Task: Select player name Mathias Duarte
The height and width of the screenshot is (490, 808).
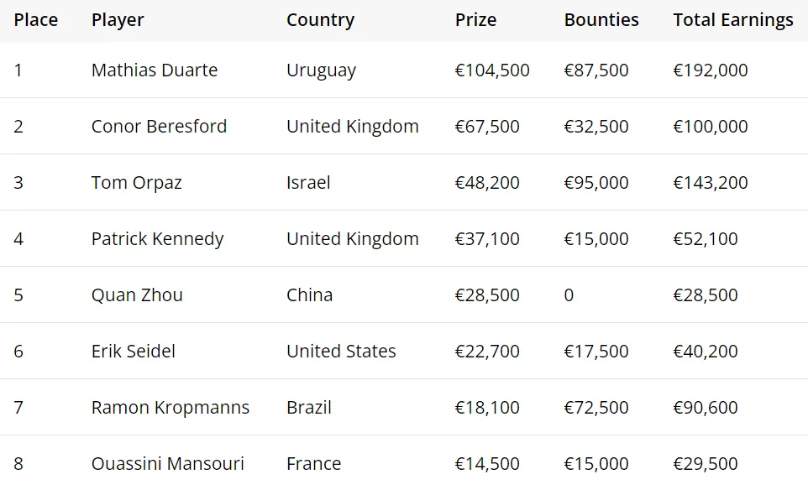Action: coord(155,70)
